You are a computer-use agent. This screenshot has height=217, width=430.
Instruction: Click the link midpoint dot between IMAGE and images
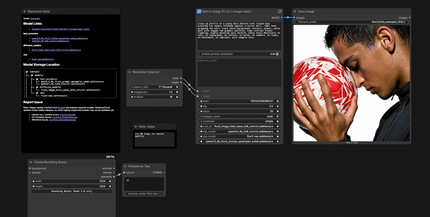[288, 18]
